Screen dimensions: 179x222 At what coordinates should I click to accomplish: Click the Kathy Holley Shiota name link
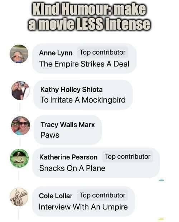[x=72, y=89]
